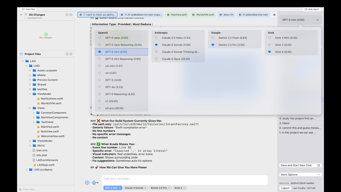Viewport: 341px width, 192px height.
Task: Click the icon.icns file icon
Action: 34,150
